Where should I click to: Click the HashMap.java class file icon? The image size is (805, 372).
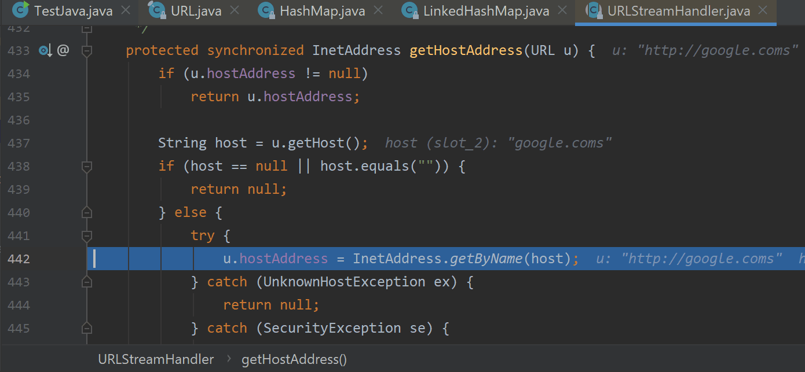click(266, 10)
